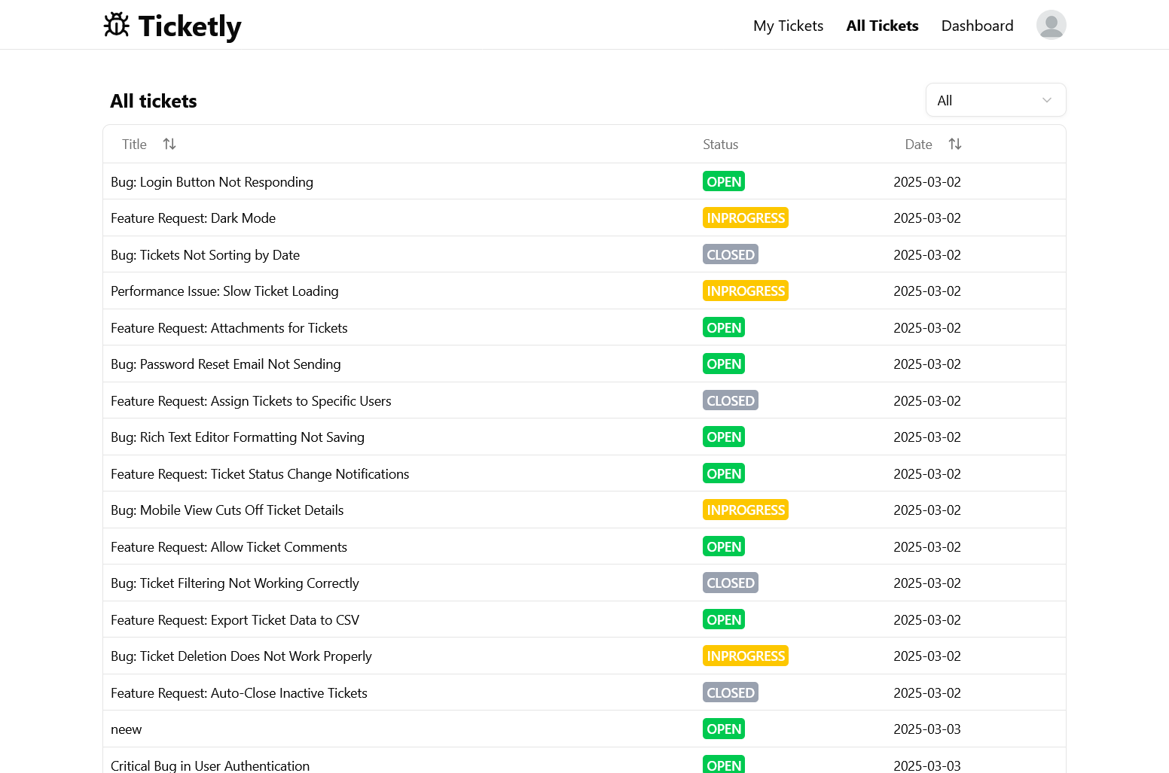Open 'Feature Request: Allow Ticket Comments'

(229, 547)
